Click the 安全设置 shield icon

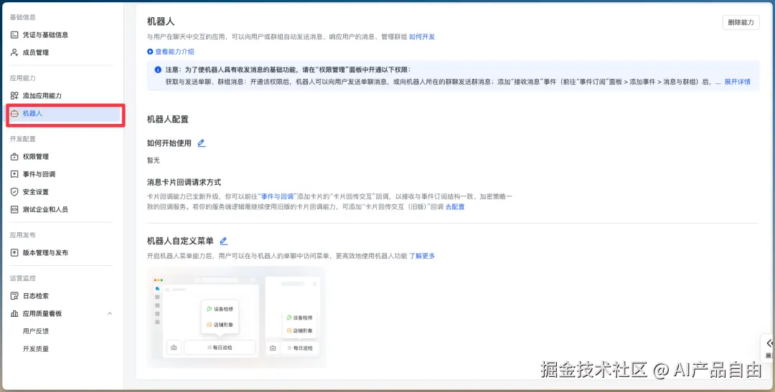click(x=14, y=191)
